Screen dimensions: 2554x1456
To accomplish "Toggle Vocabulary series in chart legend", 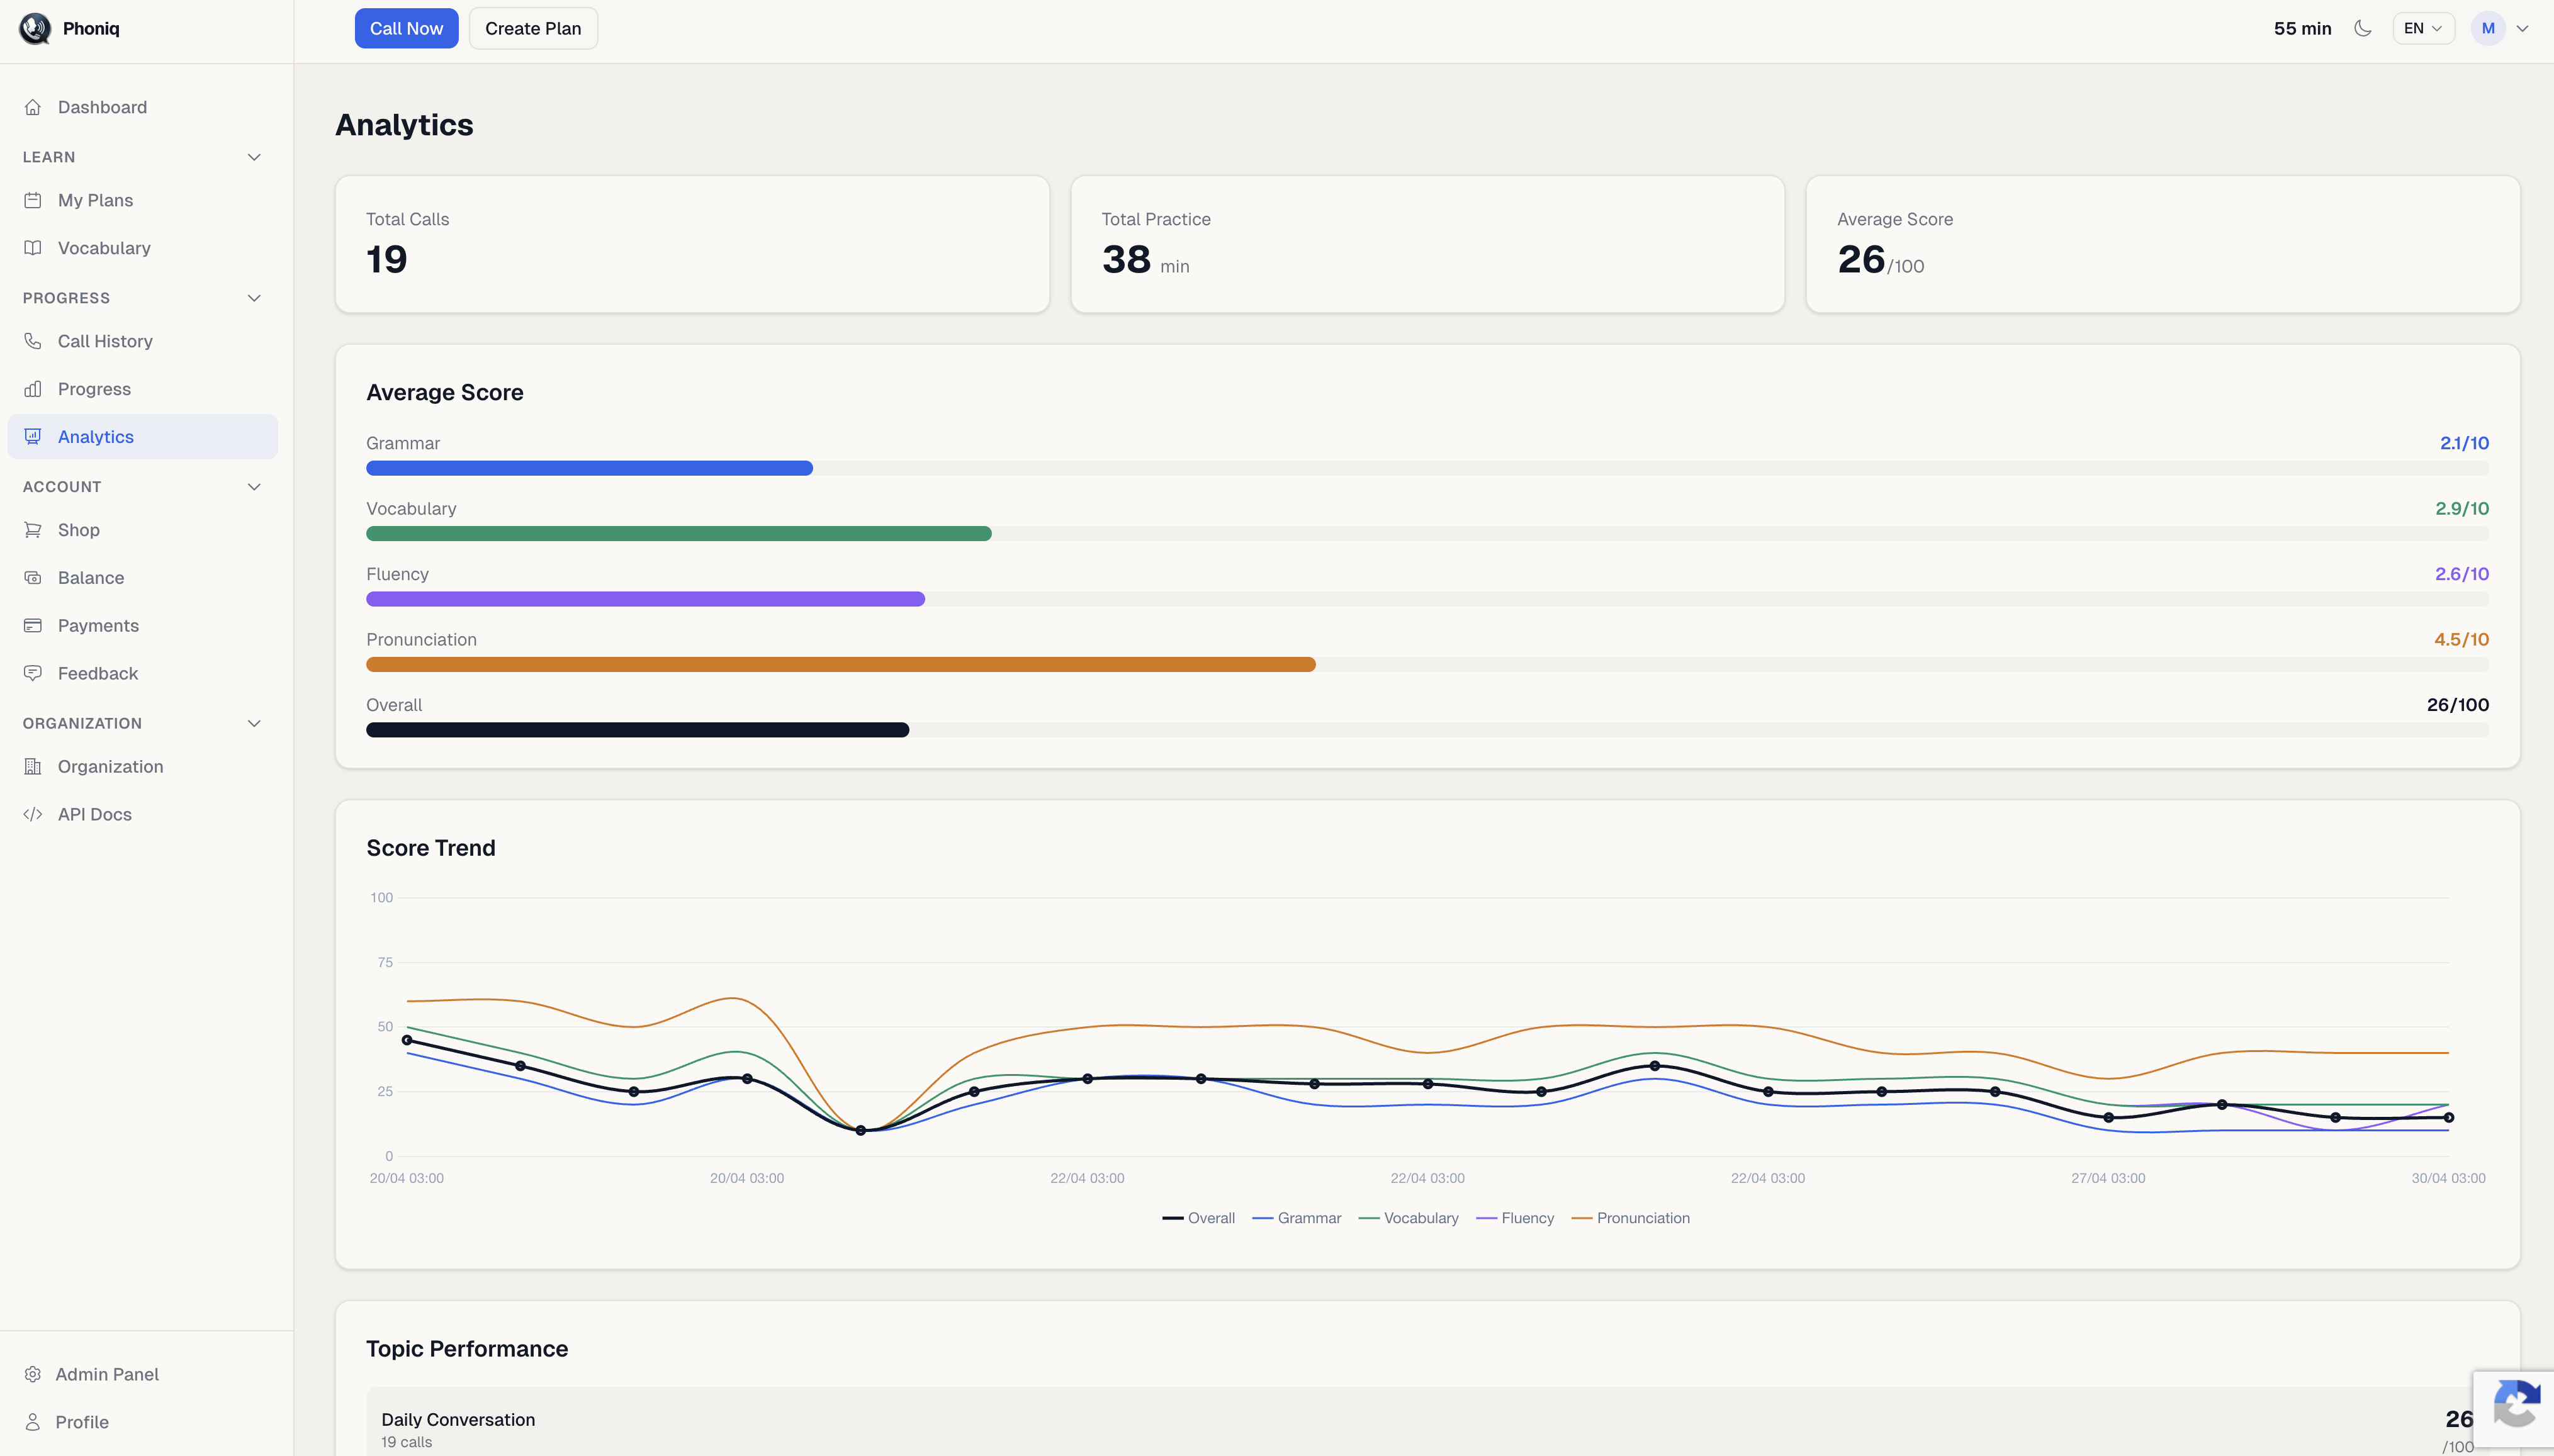I will tap(1408, 1218).
